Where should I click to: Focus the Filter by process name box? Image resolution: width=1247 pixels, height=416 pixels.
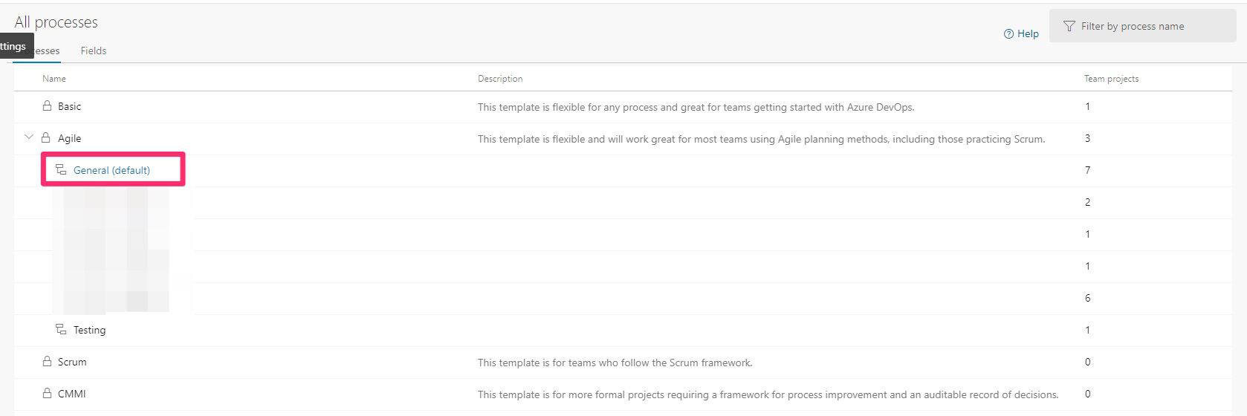click(1142, 26)
